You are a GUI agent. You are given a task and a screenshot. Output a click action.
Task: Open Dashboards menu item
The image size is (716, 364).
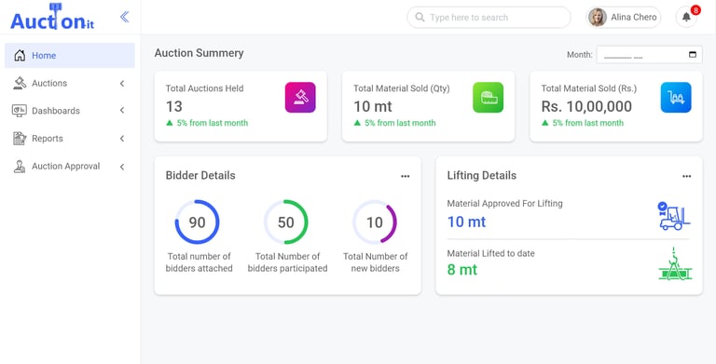[x=70, y=111]
